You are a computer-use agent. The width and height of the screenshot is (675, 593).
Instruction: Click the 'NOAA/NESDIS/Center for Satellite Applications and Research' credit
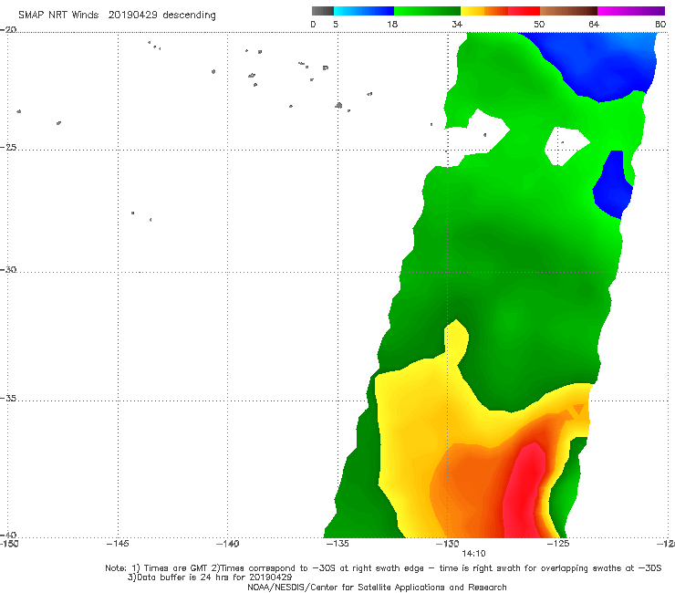(377, 588)
